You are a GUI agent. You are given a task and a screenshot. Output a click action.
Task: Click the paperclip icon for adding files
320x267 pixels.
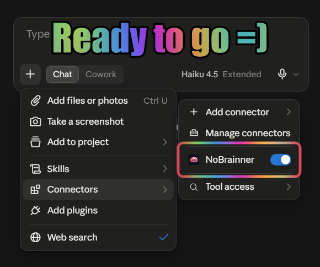pos(35,100)
